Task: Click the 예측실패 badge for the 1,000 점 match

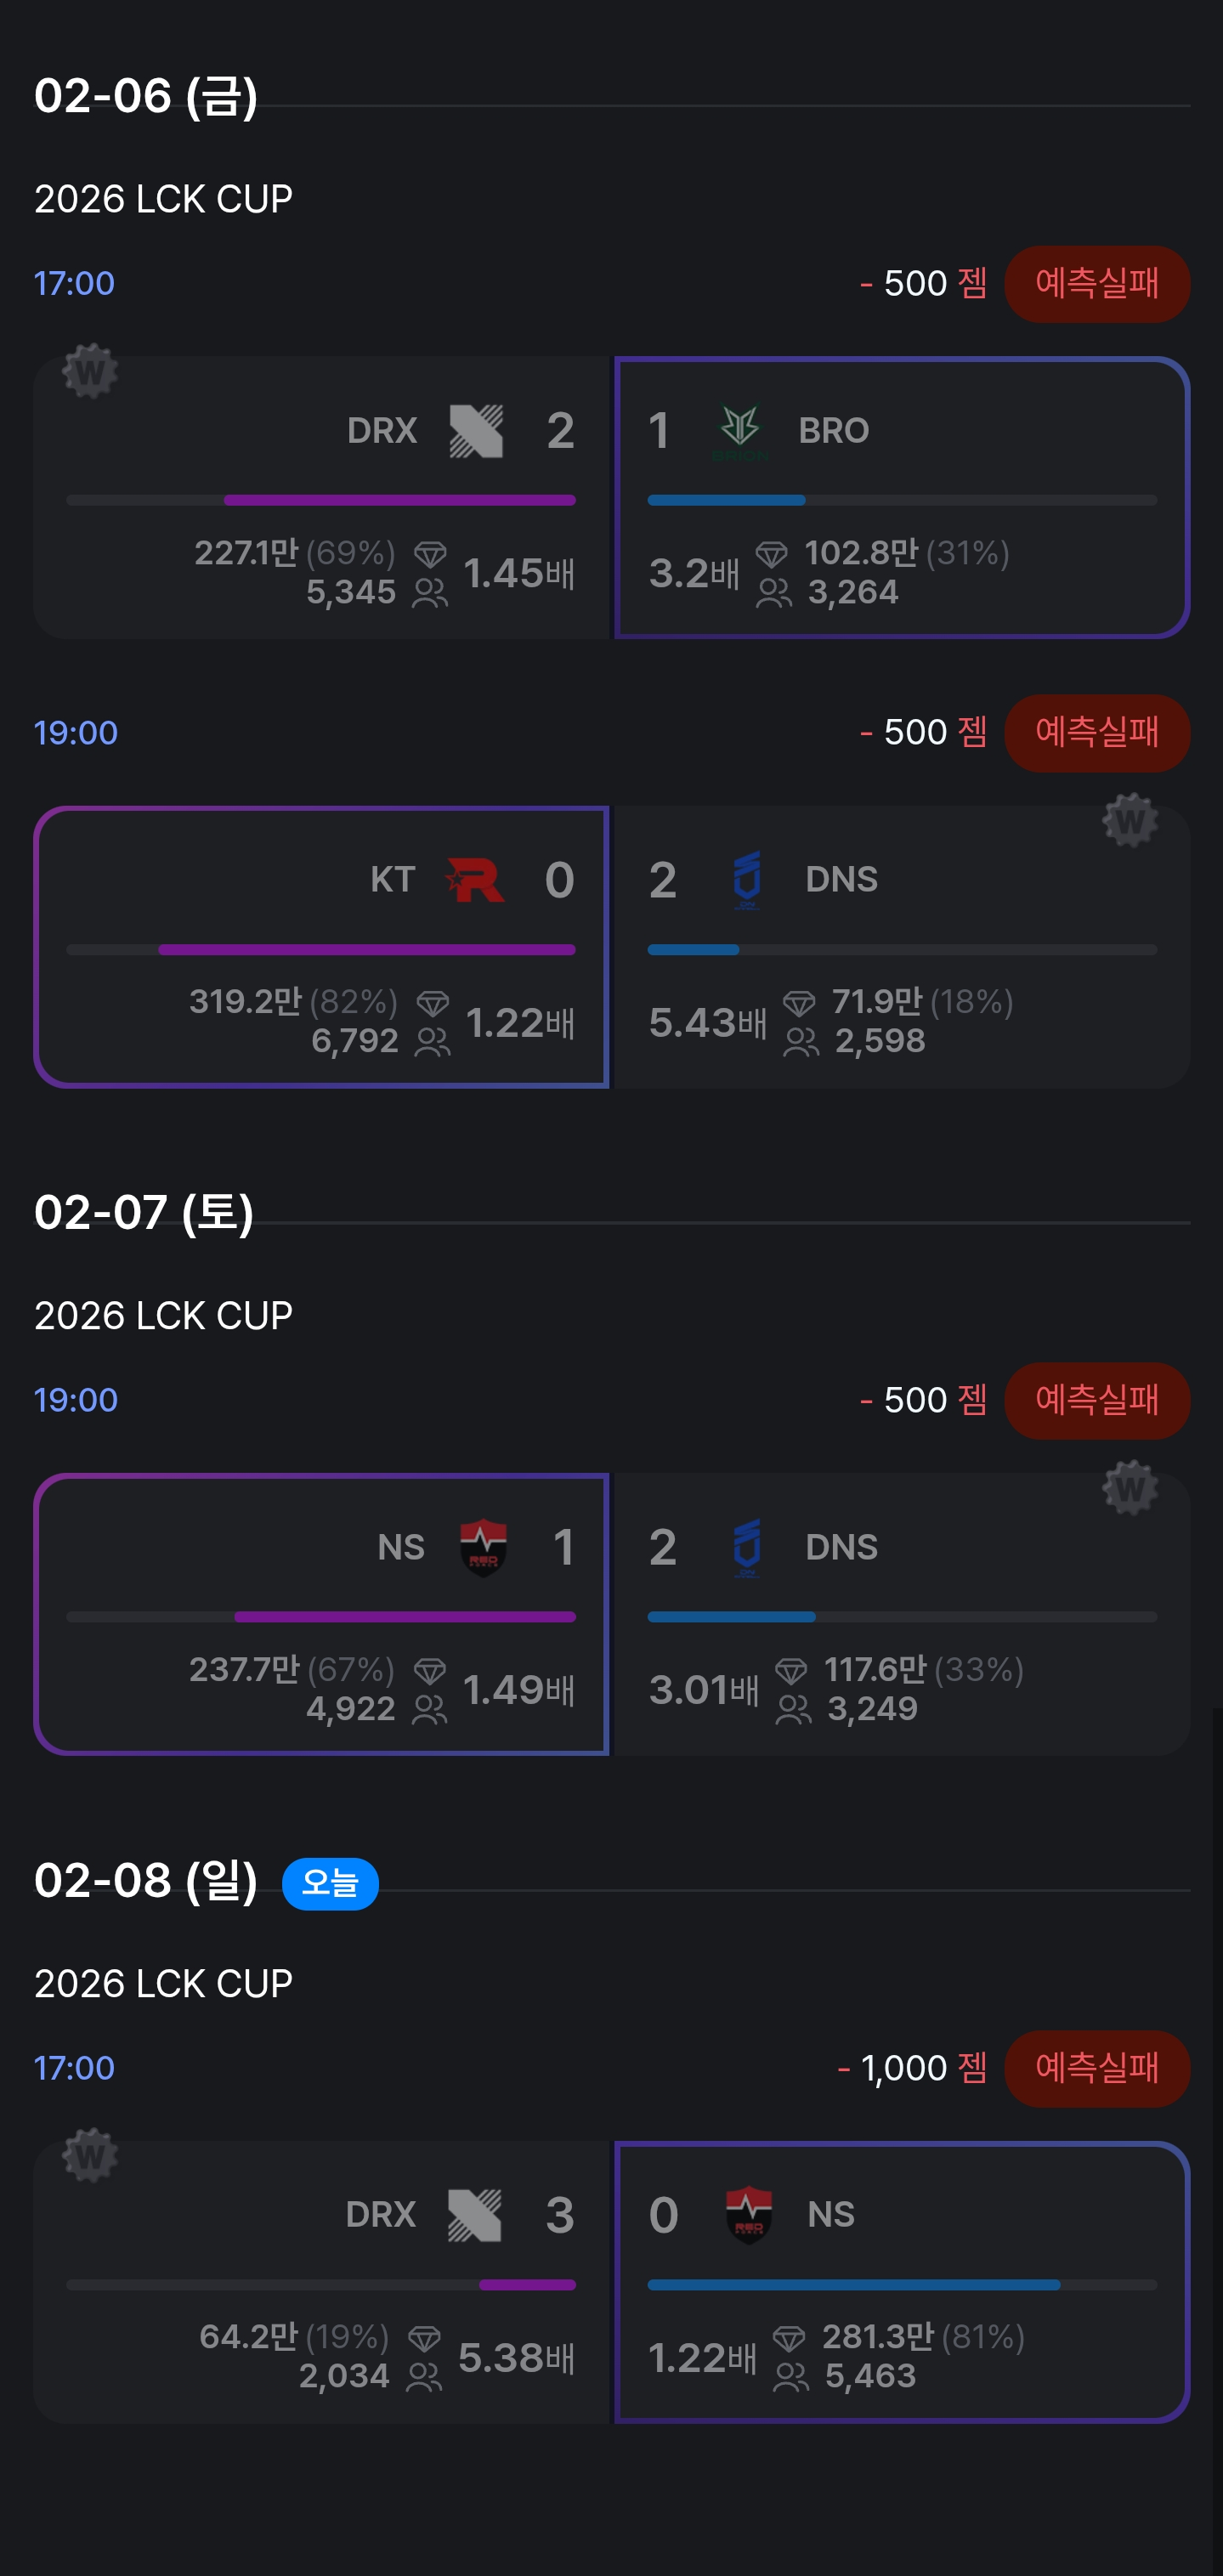Action: 1096,2068
